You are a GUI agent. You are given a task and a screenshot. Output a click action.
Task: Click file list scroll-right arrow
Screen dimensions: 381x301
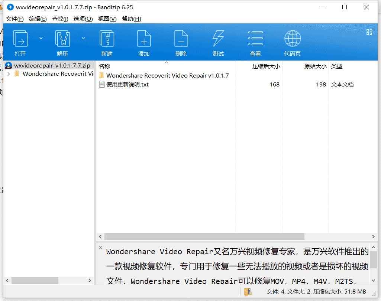click(373, 236)
